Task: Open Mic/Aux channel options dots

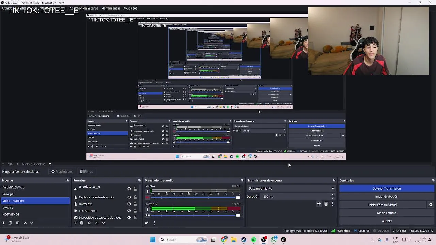Action: (x=147, y=192)
